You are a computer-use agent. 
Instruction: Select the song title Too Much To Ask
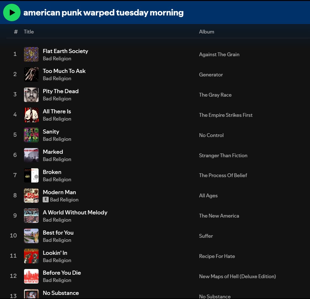click(x=64, y=71)
